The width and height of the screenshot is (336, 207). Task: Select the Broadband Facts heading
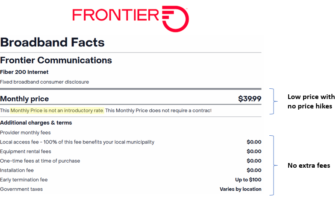52,42
